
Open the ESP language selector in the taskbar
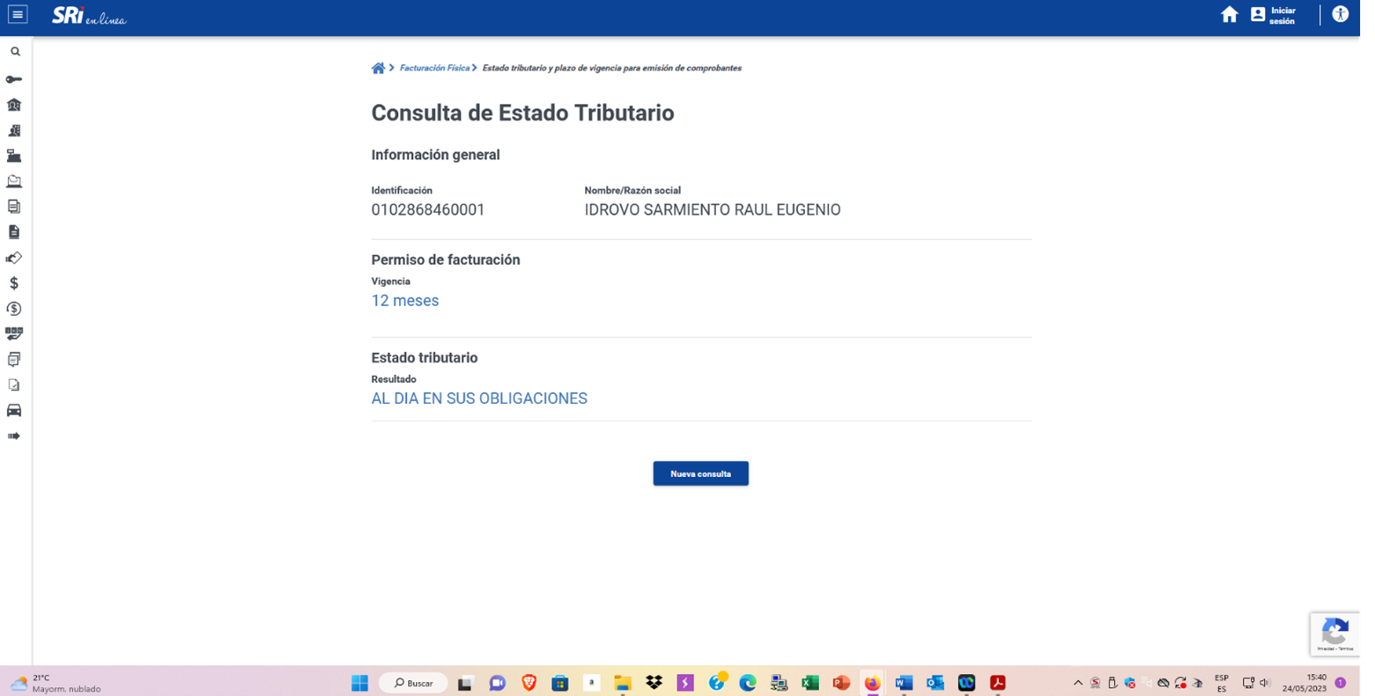coord(1221,683)
